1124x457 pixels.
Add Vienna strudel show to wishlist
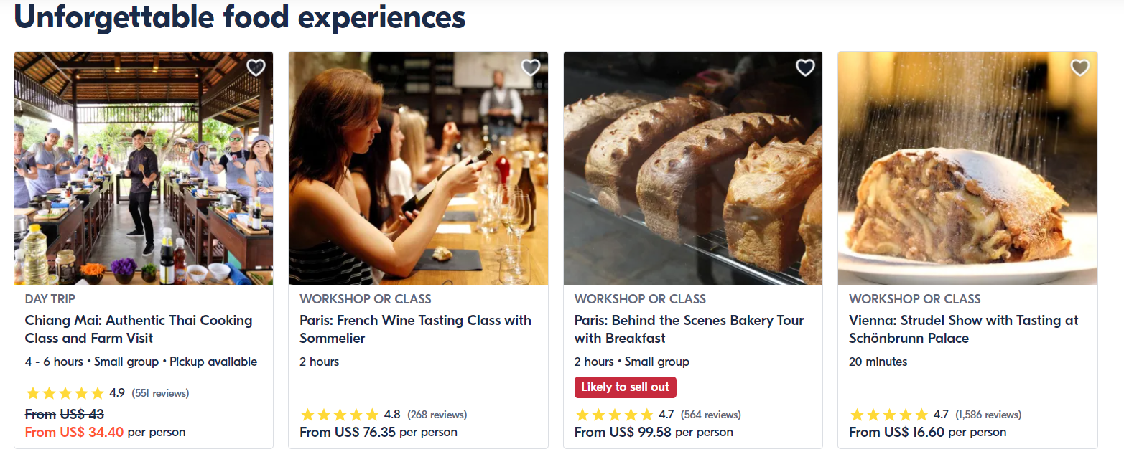click(1079, 67)
